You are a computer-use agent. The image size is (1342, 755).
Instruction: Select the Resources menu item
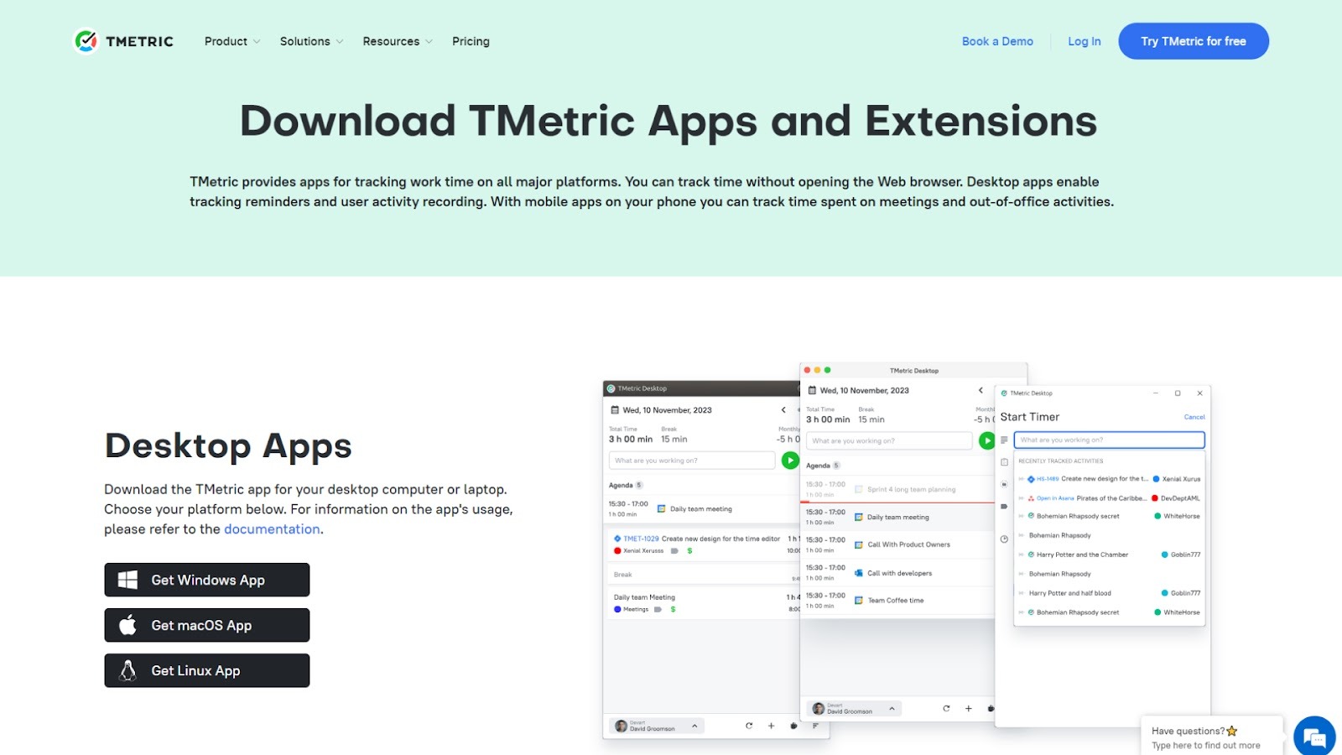click(391, 41)
